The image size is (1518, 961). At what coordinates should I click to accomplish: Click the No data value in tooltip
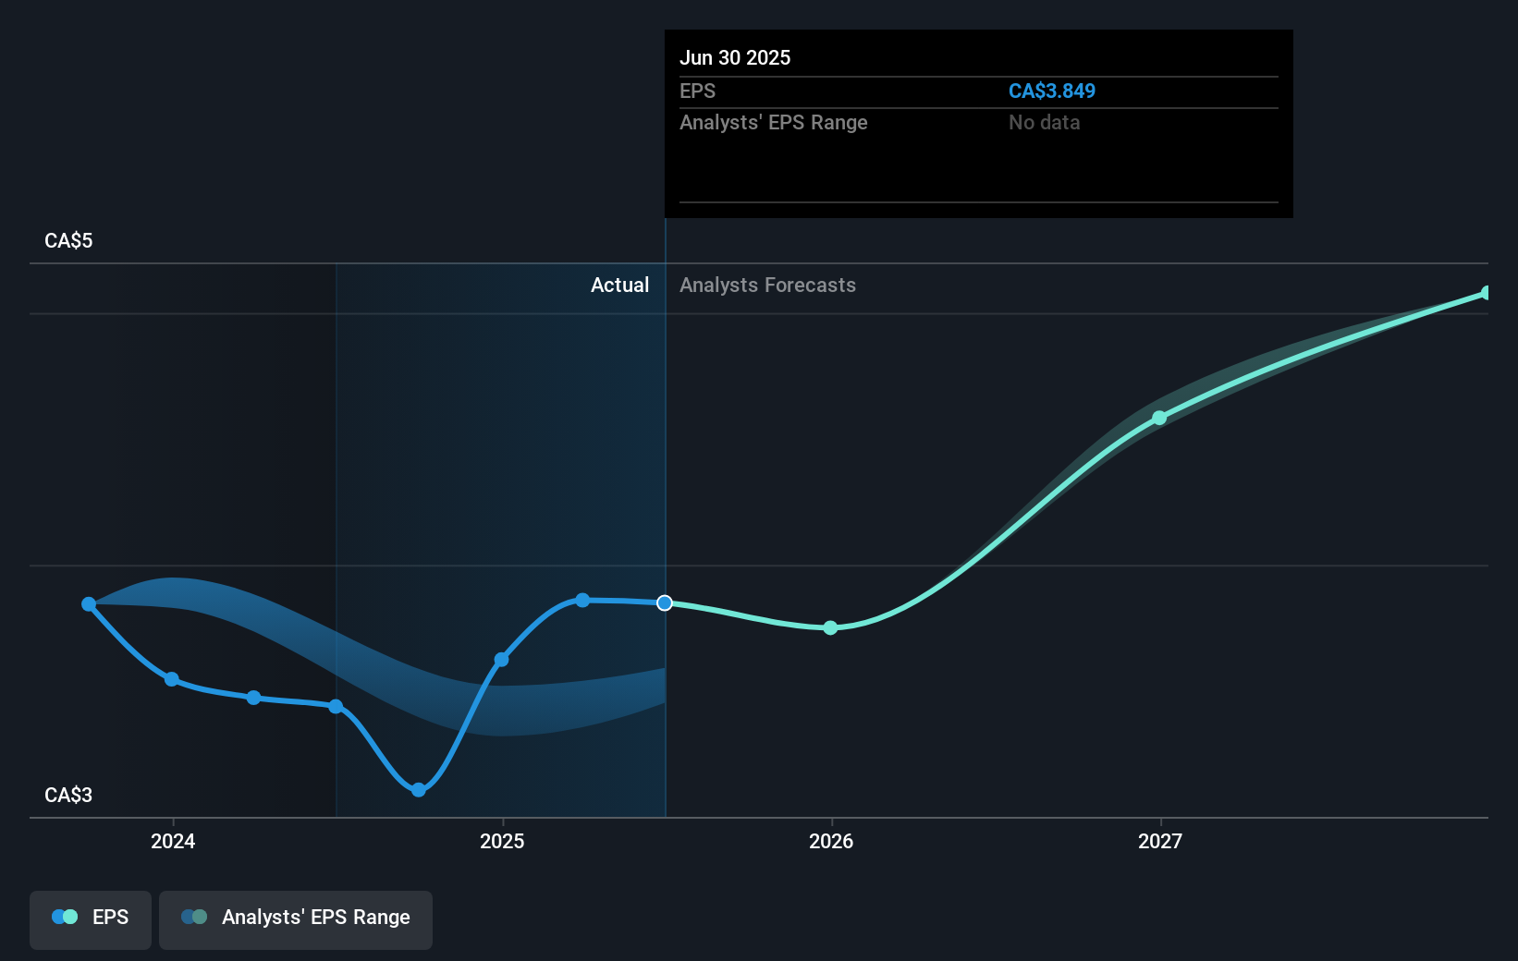1044,122
